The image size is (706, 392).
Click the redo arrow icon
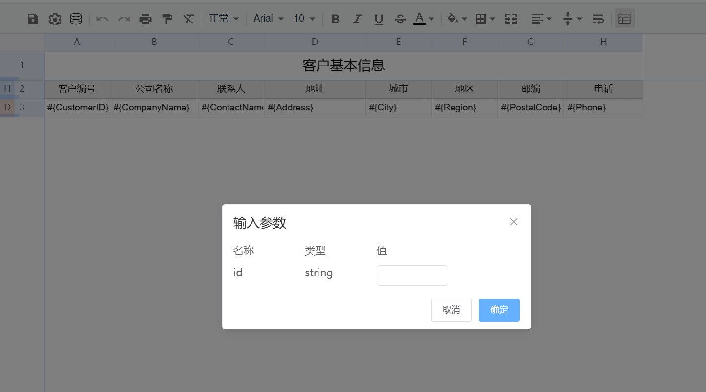(x=124, y=19)
